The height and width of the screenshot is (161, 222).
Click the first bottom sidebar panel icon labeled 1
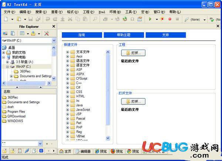[5, 151]
